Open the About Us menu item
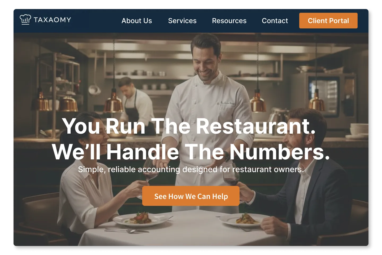This screenshot has height=255, width=382. point(137,21)
